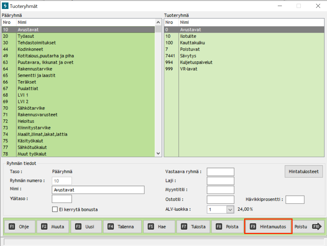Open F9 Hintamuutos price change
The width and height of the screenshot is (327, 246).
tap(268, 227)
